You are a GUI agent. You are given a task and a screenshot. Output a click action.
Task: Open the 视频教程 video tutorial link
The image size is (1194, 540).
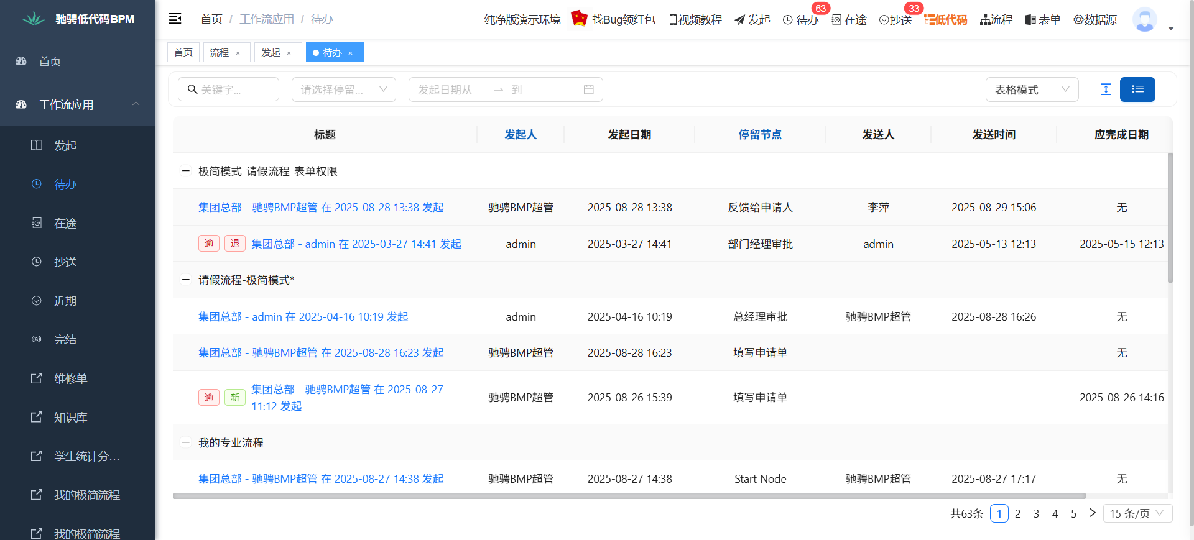[695, 20]
